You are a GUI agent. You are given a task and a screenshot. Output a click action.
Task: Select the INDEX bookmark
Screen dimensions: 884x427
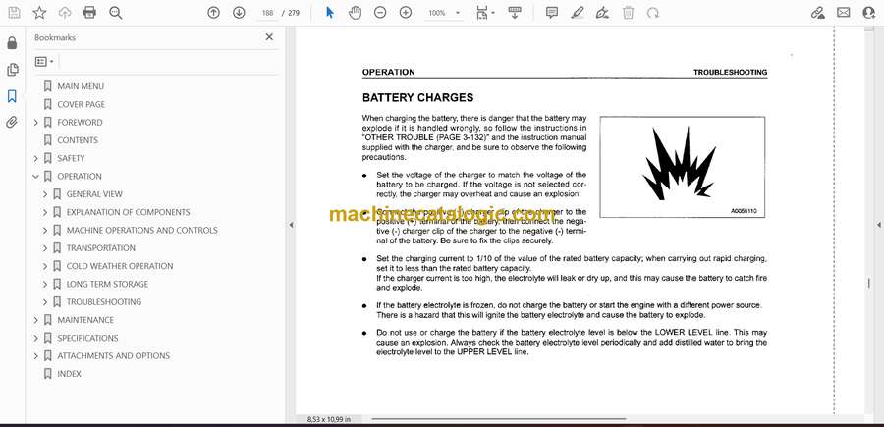[x=70, y=373]
